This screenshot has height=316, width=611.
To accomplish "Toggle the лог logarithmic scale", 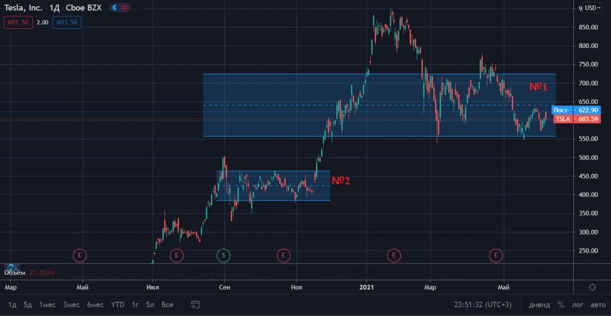I will (578, 305).
